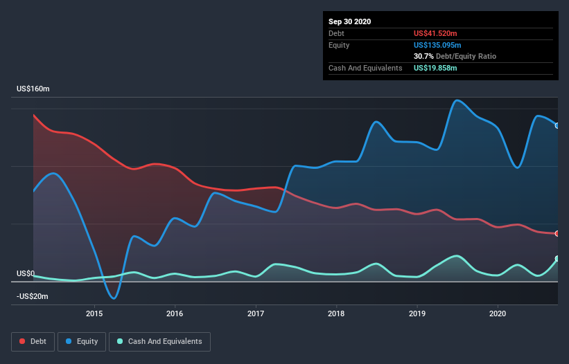Click the US$0 y-axis label

pyautogui.click(x=26, y=273)
